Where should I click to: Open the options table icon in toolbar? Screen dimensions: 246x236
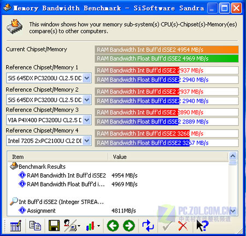16,226
